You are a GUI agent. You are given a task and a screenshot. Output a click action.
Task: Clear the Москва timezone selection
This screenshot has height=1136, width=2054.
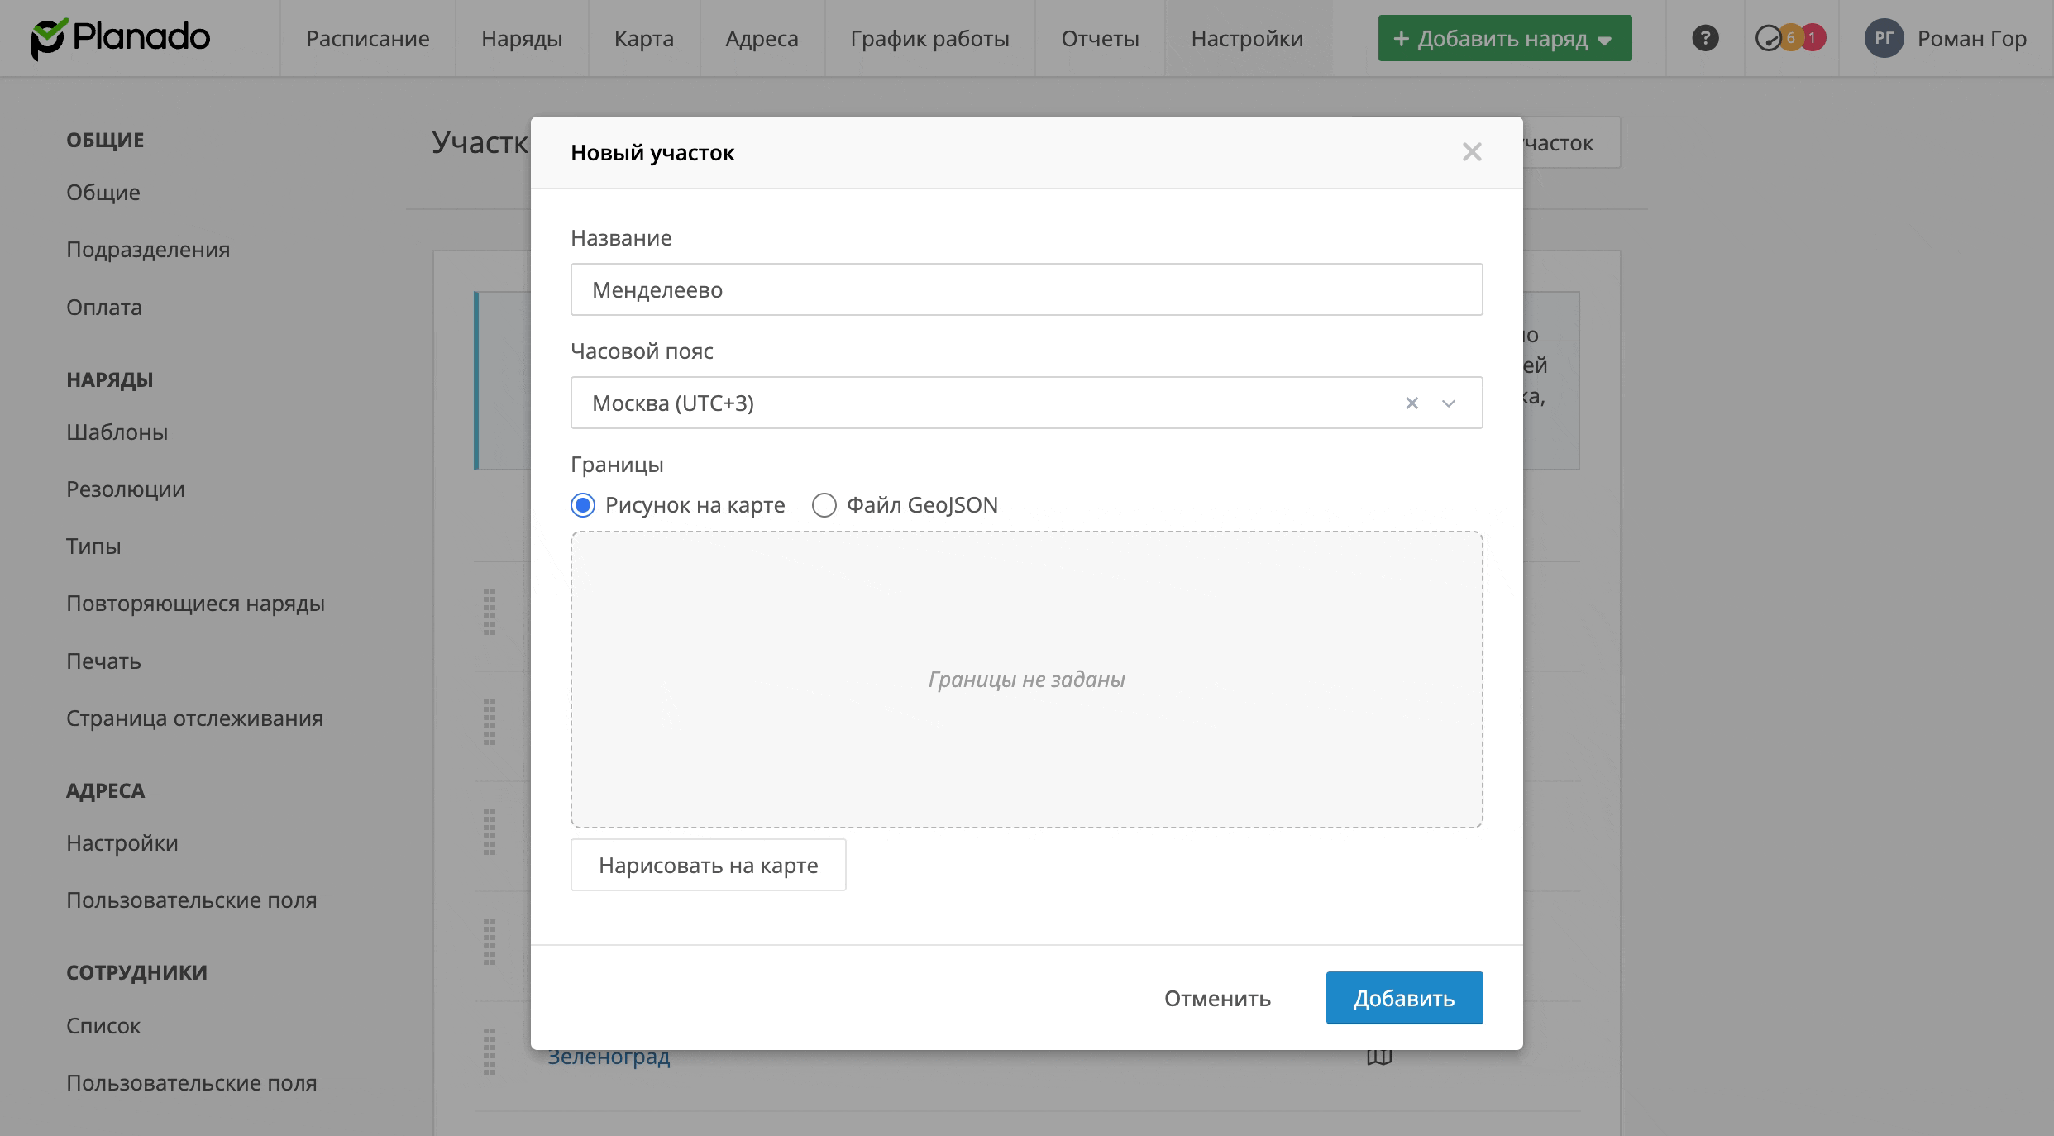pyautogui.click(x=1412, y=403)
